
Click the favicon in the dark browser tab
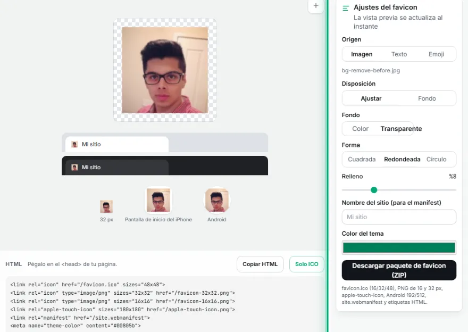coord(74,168)
